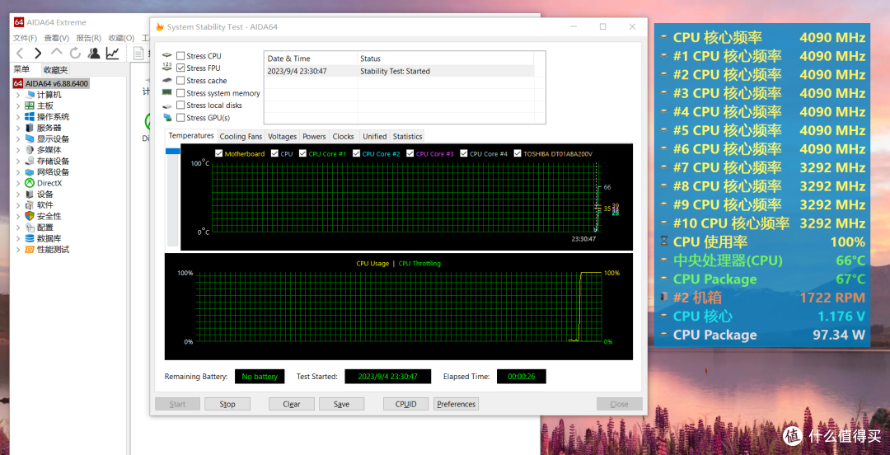Select the 设备 devices icon in tree
Screen dimensions: 890x455
(x=30, y=195)
